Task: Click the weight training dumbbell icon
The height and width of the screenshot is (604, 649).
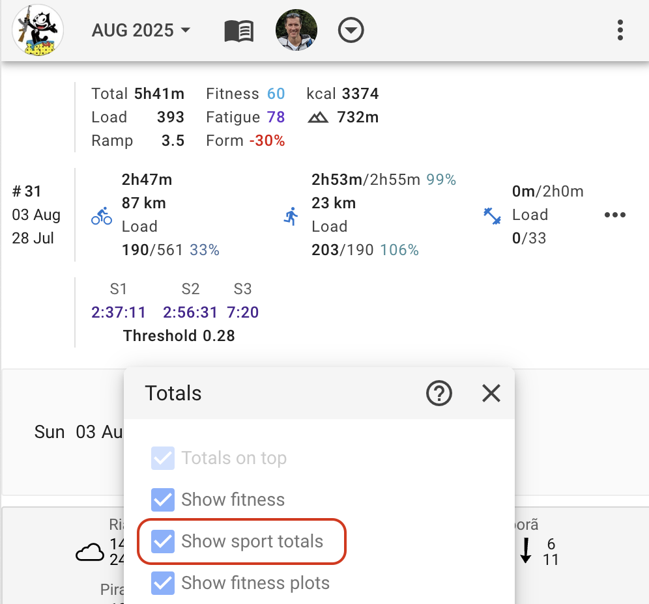Action: coord(492,216)
